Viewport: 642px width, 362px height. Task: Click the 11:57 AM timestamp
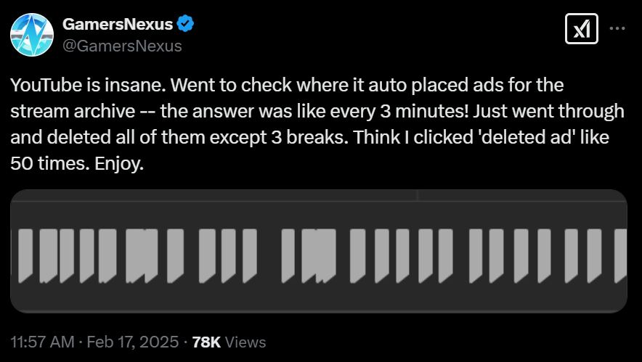[42, 342]
